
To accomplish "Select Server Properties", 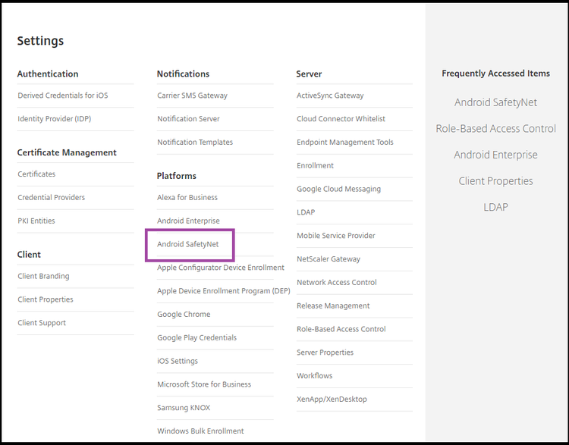I will point(325,353).
